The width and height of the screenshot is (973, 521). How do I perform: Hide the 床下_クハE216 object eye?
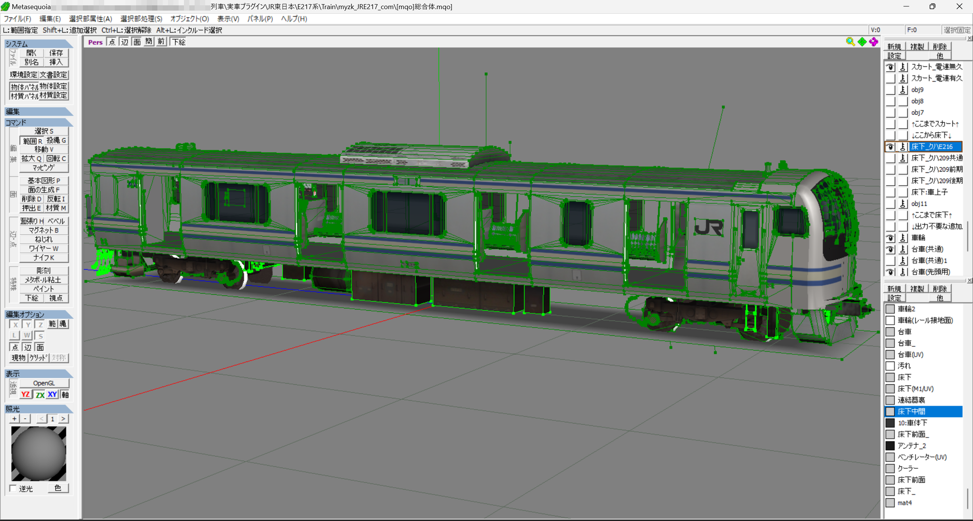[x=890, y=147]
